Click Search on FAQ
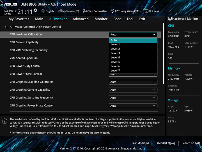The height and width of the screenshot is (152, 202). point(191,143)
